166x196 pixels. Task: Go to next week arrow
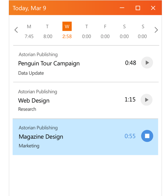156,30
